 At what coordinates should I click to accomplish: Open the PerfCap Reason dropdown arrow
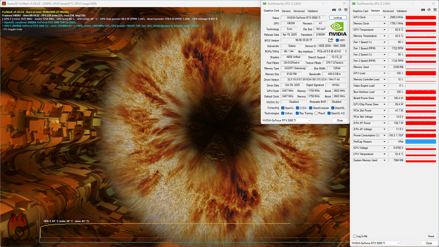tap(384, 142)
